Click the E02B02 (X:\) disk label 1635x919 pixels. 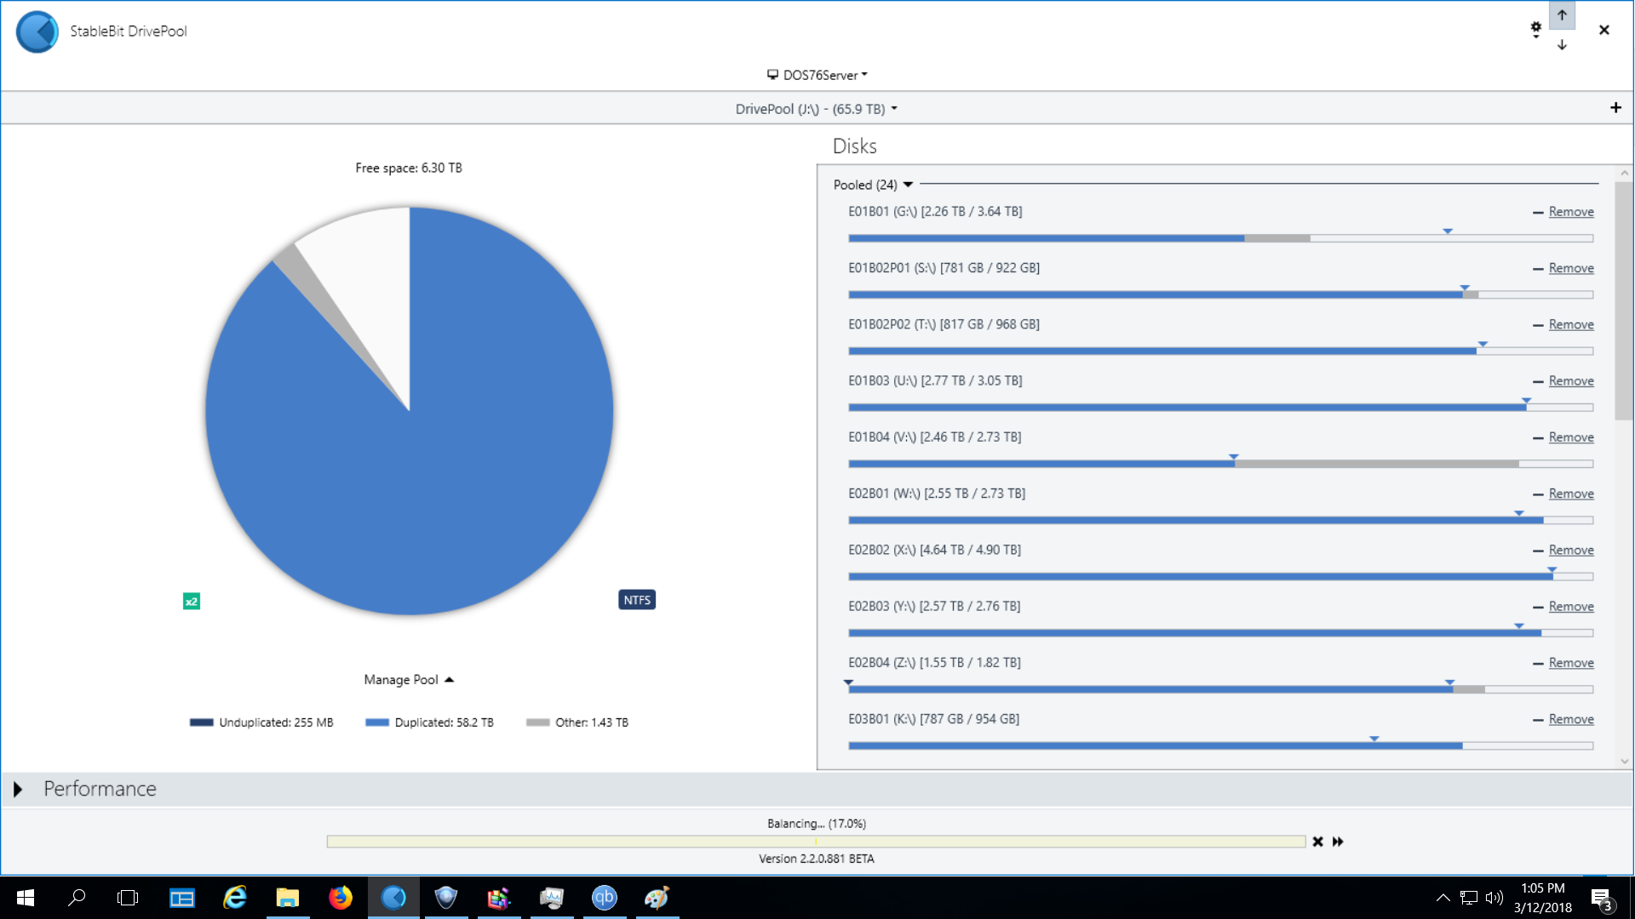pyautogui.click(x=934, y=550)
